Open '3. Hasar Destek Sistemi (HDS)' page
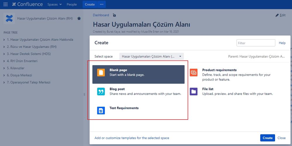Image resolution: width=292 pixels, height=146 pixels. coord(29,54)
